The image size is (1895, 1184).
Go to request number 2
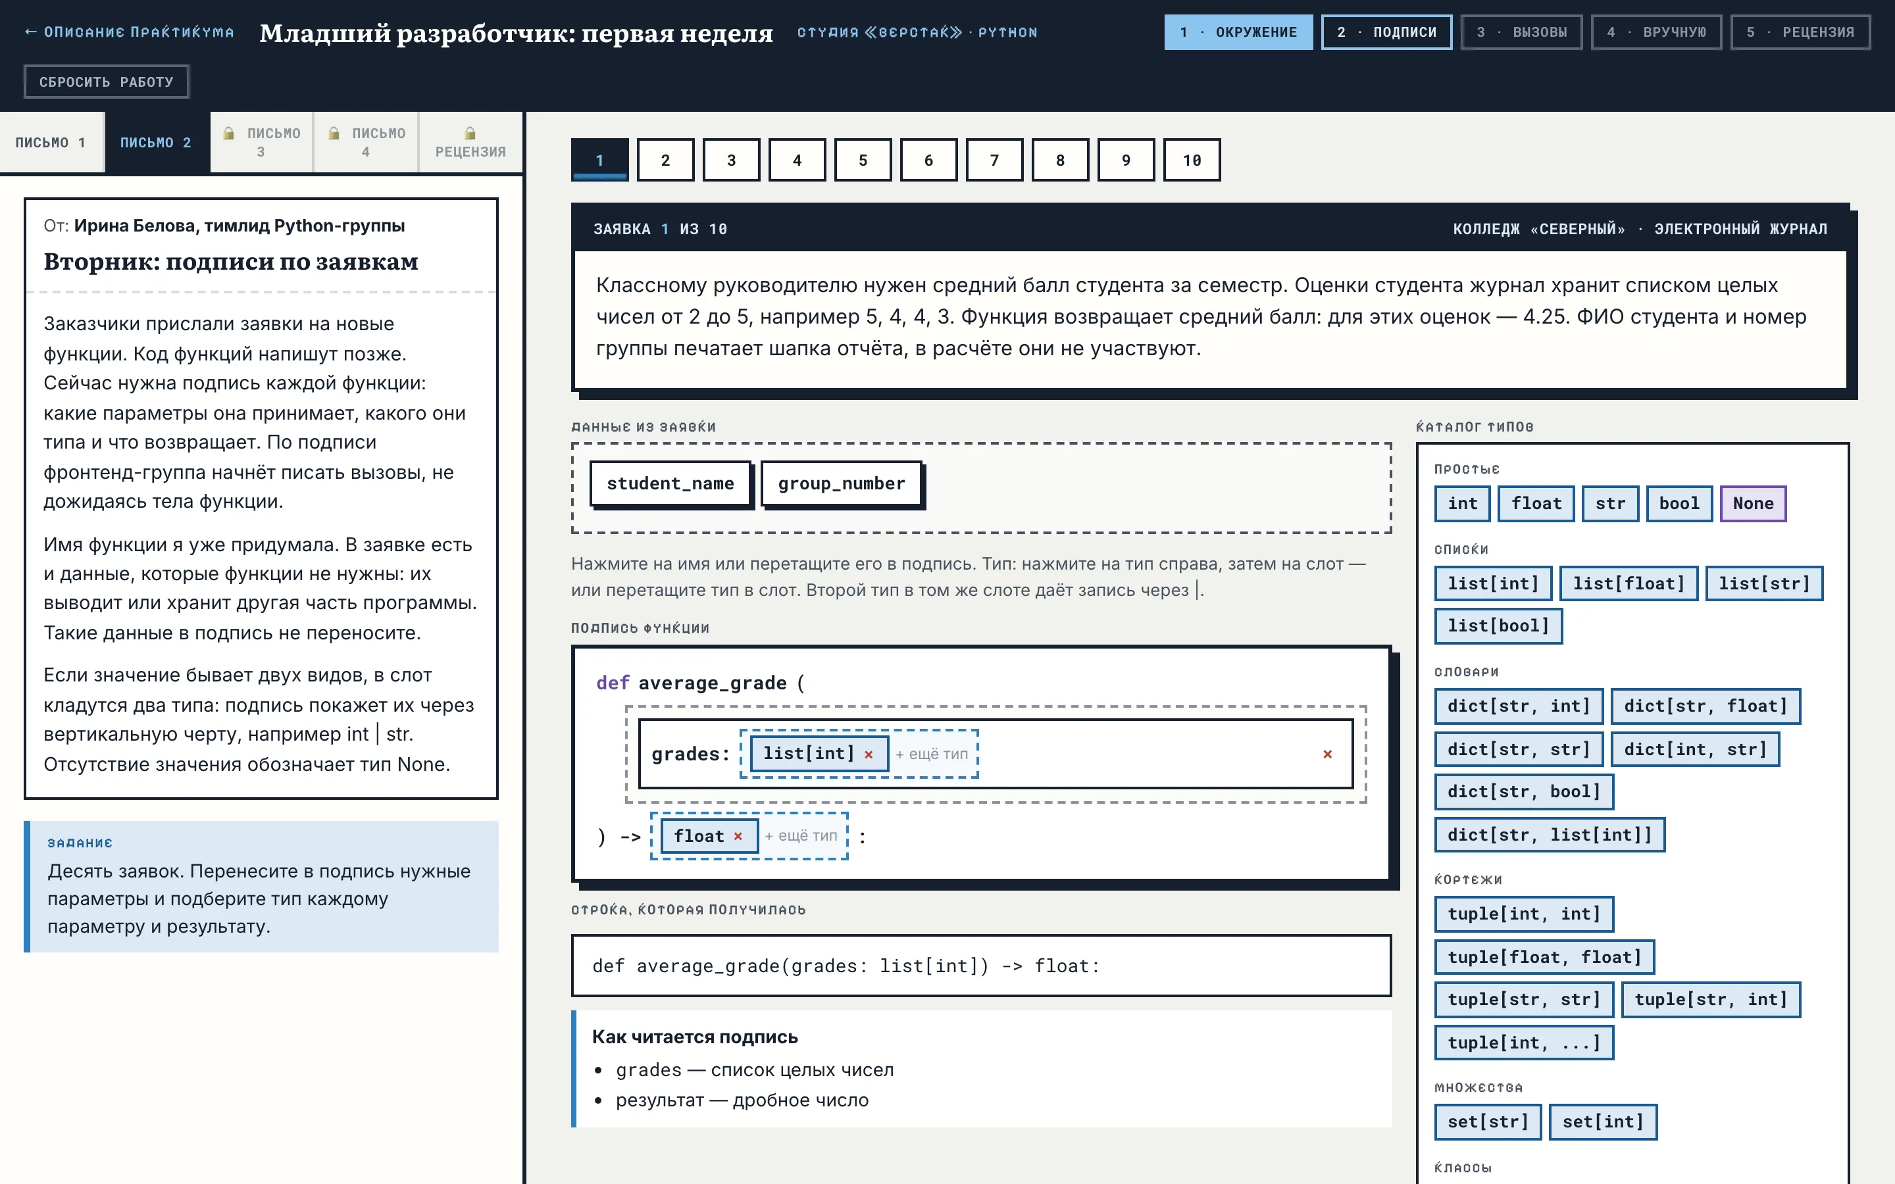pos(666,160)
